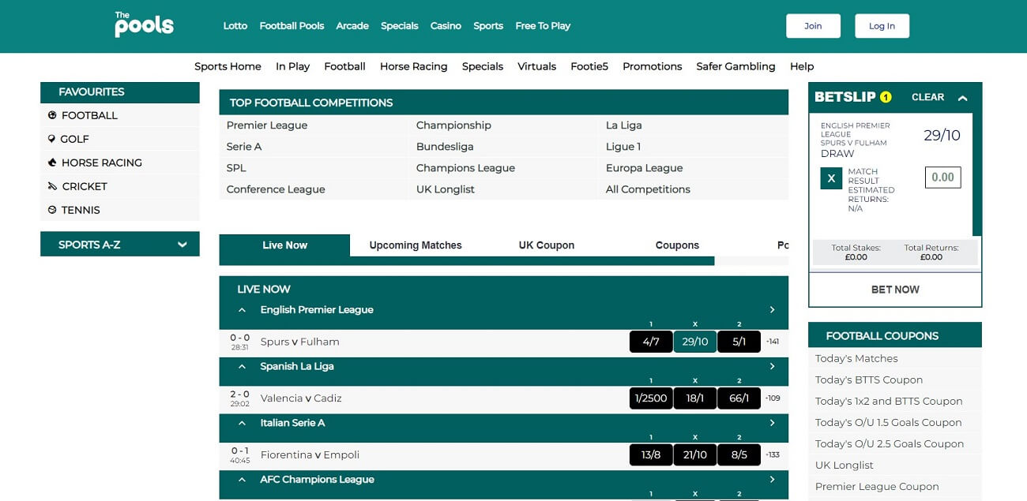
Task: Click the BET NOW button
Action: 895,290
